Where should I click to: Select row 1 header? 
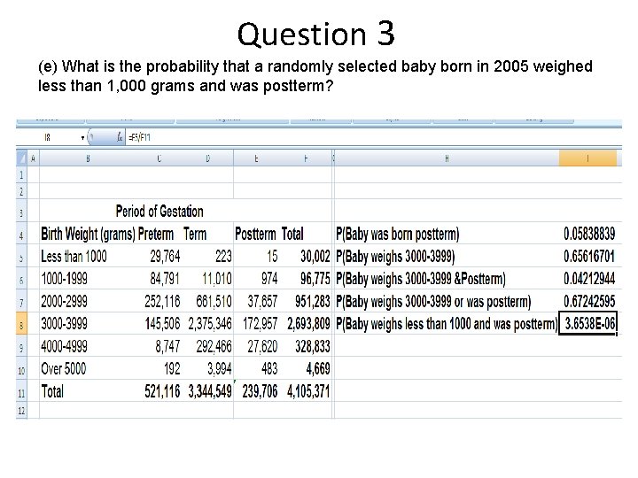pos(21,174)
